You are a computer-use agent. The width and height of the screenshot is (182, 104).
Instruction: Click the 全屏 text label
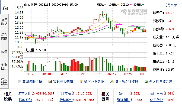pos(174,5)
